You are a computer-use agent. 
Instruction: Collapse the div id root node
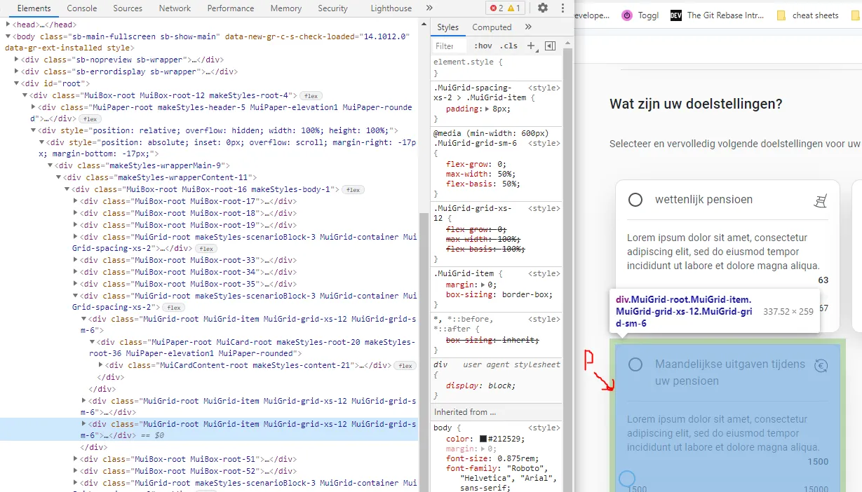[x=17, y=83]
